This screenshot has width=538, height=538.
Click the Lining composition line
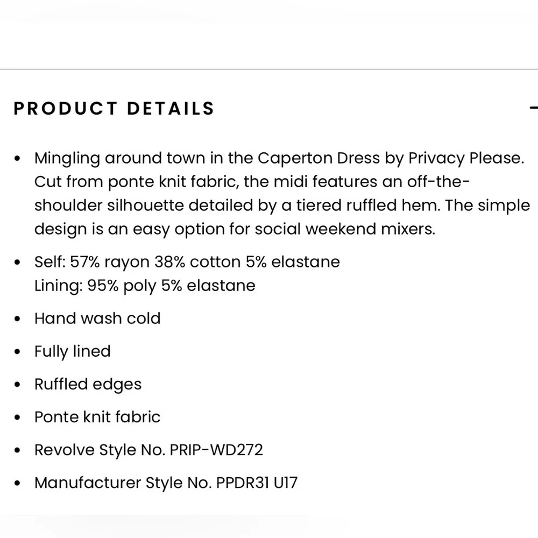coord(145,285)
